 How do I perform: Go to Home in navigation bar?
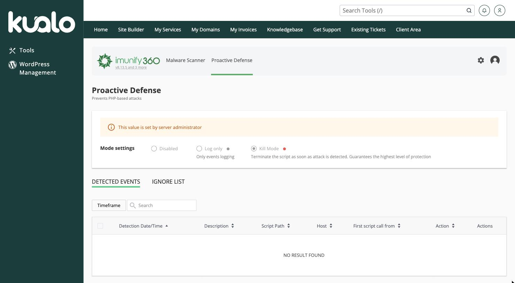[101, 30]
